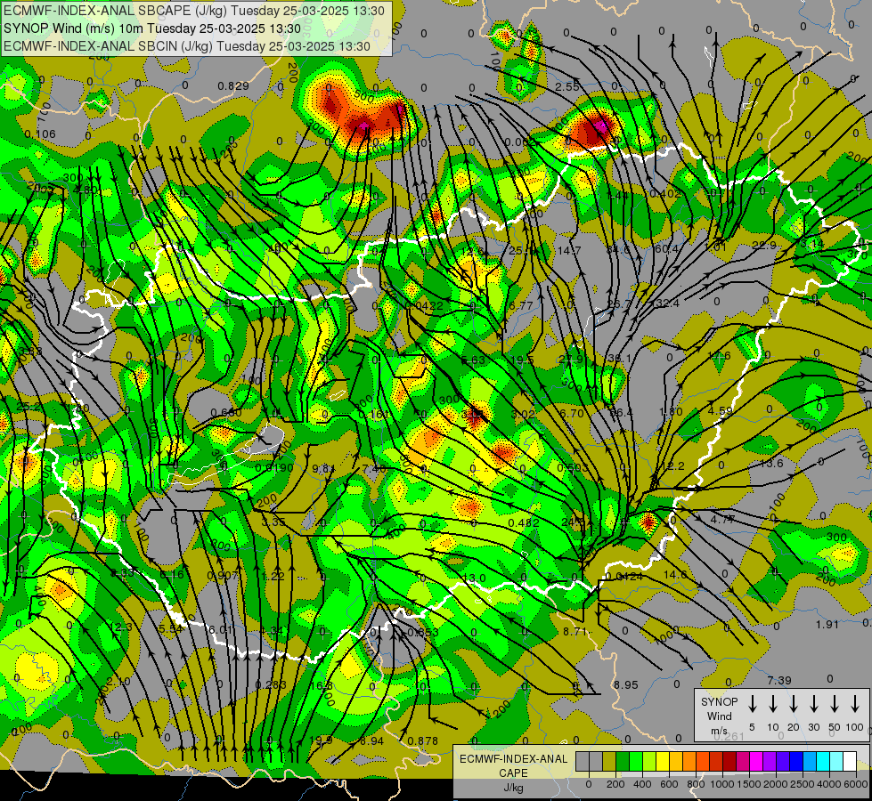Pick the pale cyan swatch in CAPE legend
872x801 pixels.
click(x=837, y=761)
